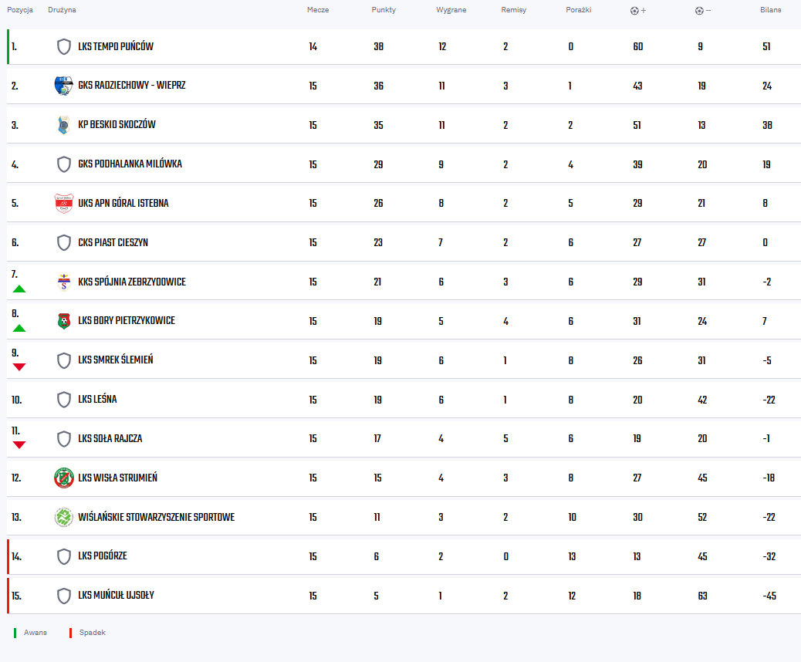Click red Spadek legend marker
The width and height of the screenshot is (801, 662).
pos(70,633)
